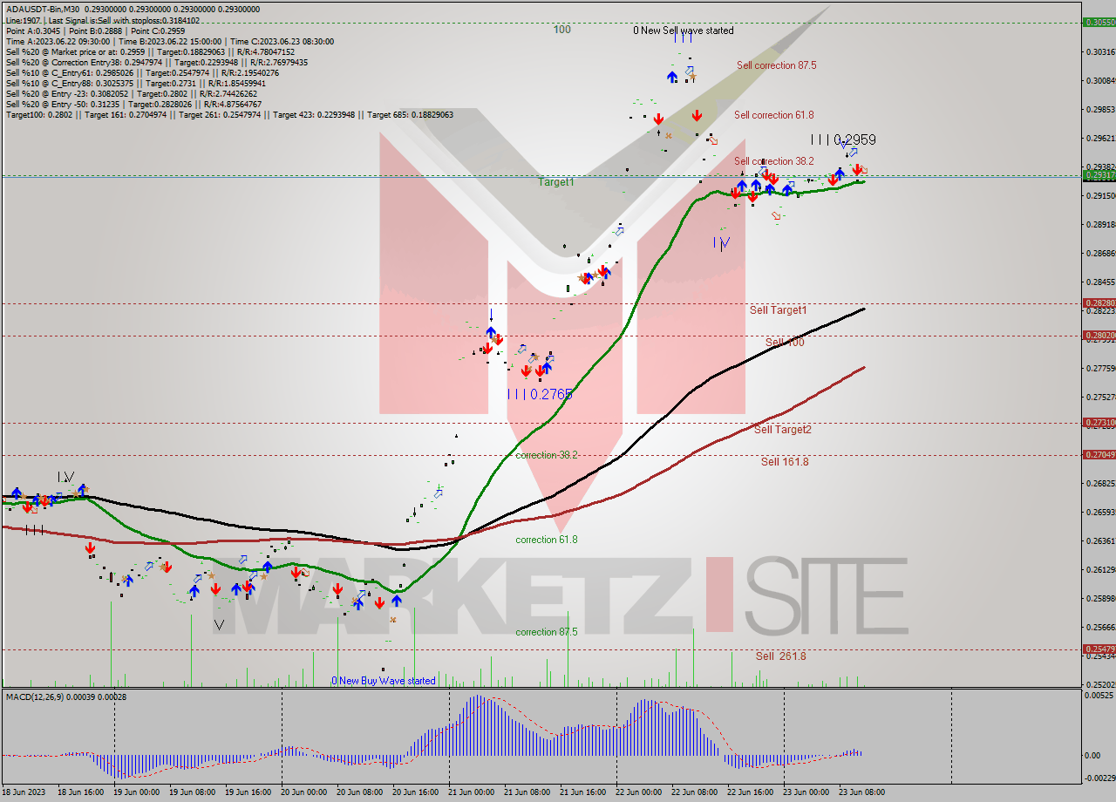Click the '0 New Buy Wave started' label
Screen dimensions: 1116x802
click(x=383, y=681)
